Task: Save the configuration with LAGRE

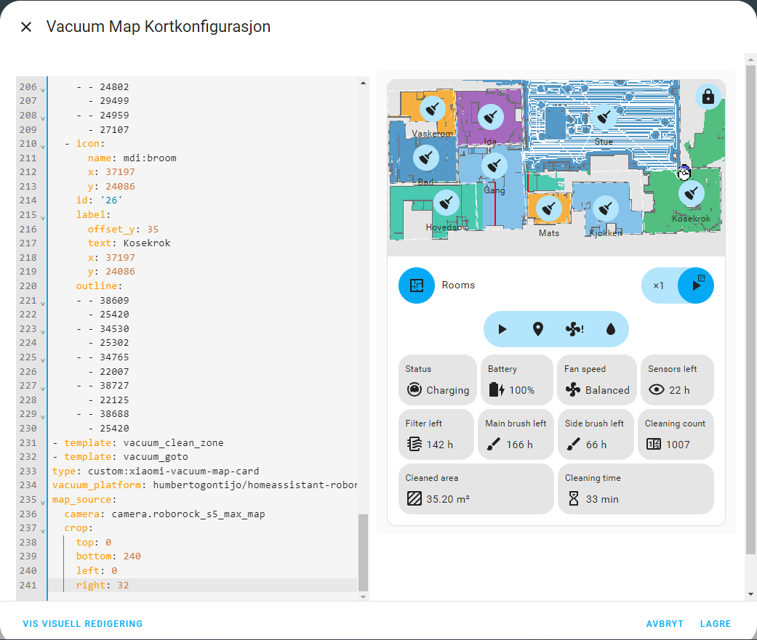Action: (x=716, y=623)
